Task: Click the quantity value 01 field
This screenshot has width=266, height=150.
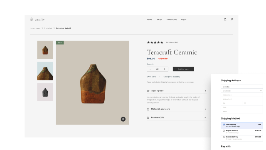Action: click(x=158, y=69)
